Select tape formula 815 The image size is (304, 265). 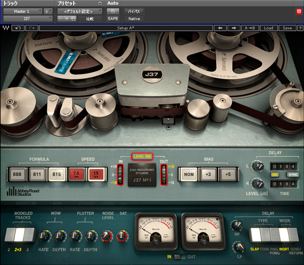pos(57,174)
